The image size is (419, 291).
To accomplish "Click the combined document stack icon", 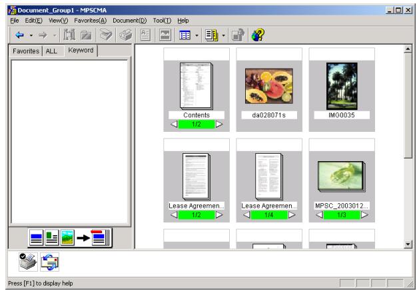I will pos(101,238).
